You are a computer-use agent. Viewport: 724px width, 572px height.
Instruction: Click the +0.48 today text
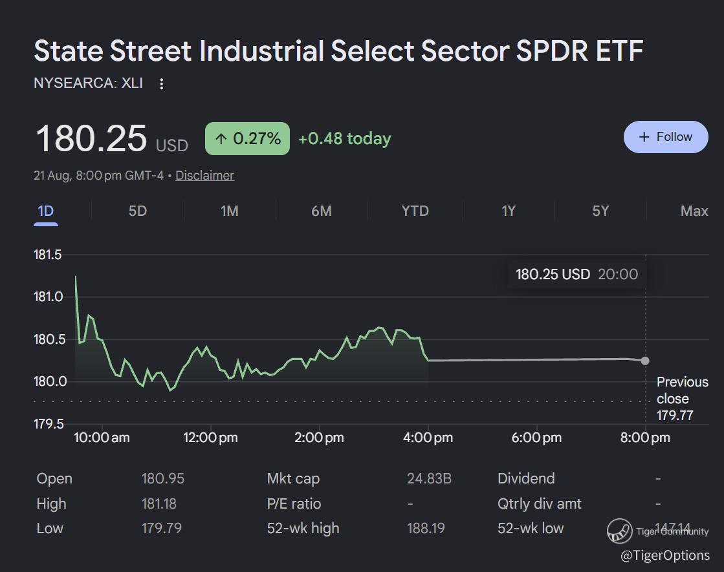tap(344, 138)
